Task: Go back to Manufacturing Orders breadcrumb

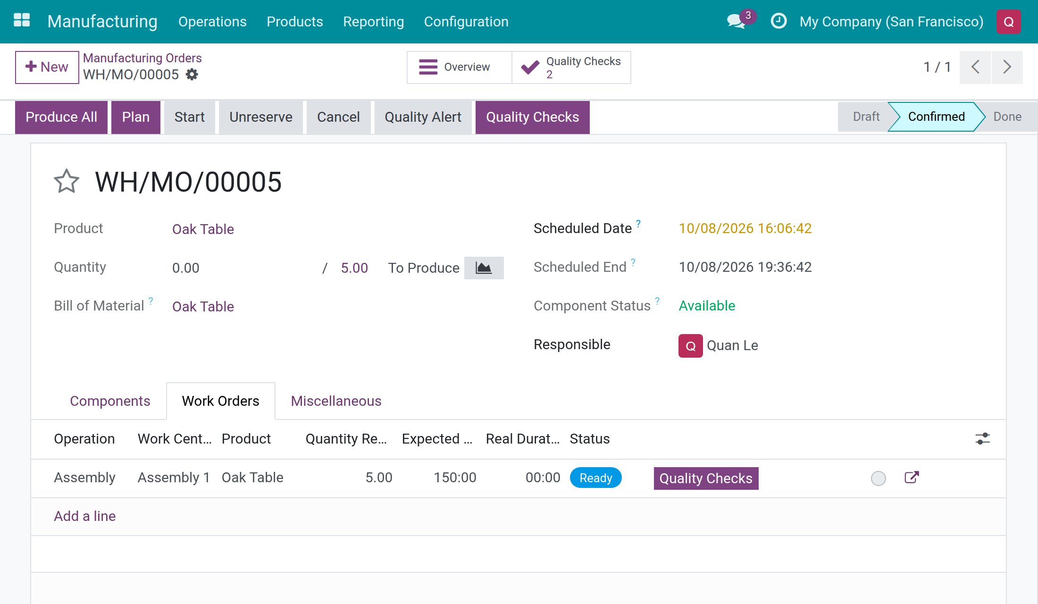Action: pyautogui.click(x=142, y=58)
